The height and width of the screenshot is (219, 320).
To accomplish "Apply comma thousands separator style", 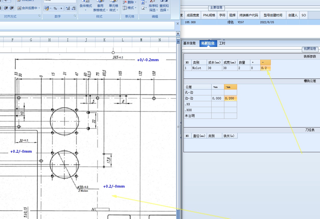I will (x=61, y=8).
